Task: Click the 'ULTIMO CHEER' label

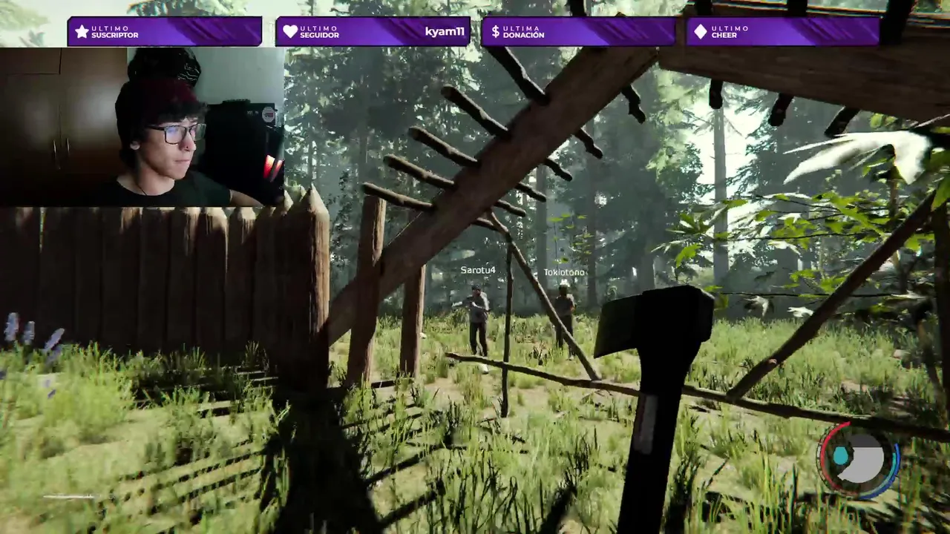Action: [730, 31]
